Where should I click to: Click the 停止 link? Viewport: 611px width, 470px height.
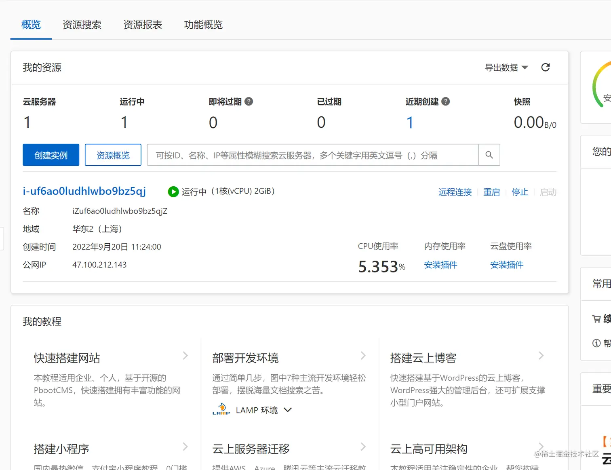click(520, 192)
